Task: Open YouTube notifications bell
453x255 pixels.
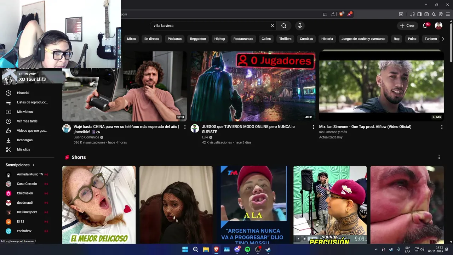Action: tap(425, 25)
